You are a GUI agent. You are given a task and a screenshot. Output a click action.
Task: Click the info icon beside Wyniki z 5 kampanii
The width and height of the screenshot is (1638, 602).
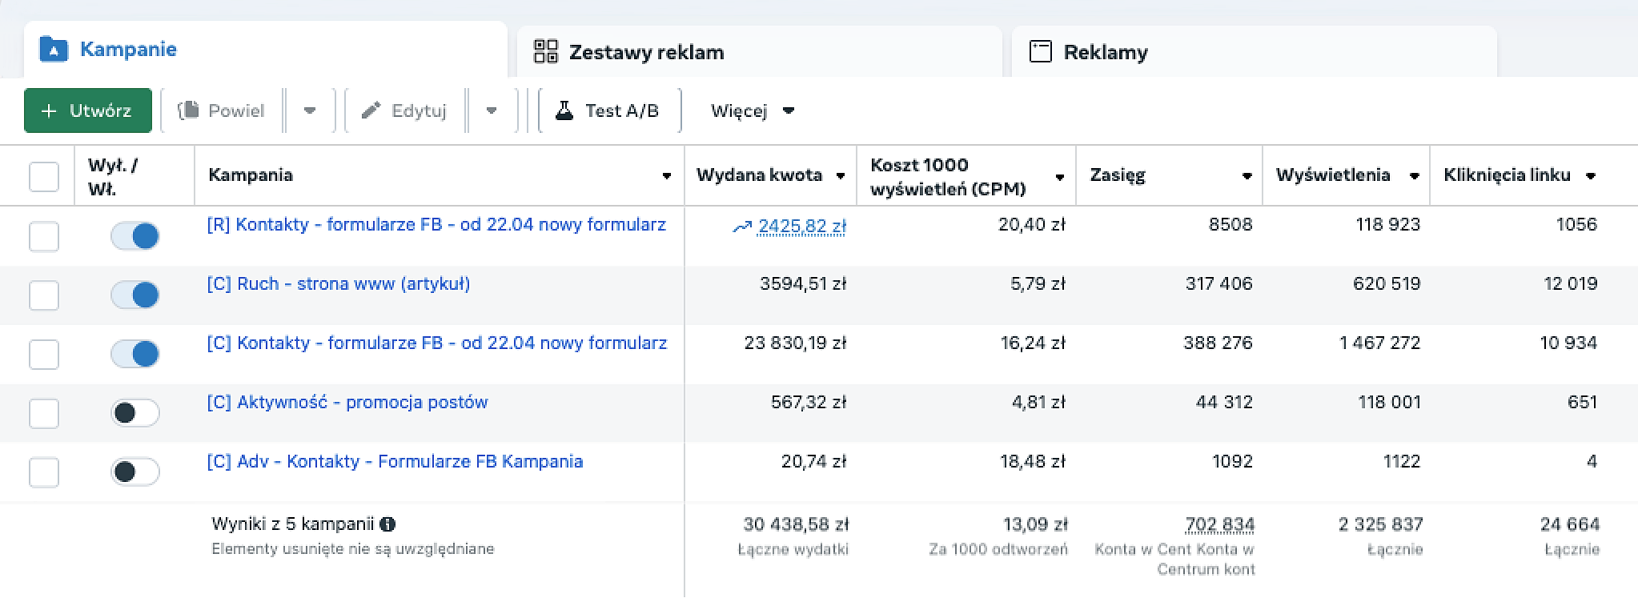pyautogui.click(x=387, y=524)
